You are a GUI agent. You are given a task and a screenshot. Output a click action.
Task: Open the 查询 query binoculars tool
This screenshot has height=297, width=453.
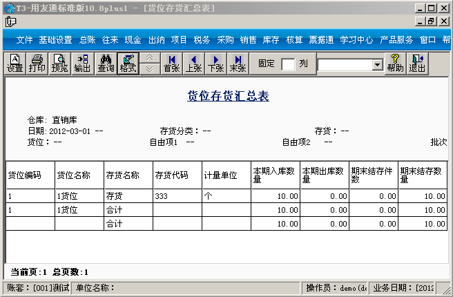tap(106, 64)
